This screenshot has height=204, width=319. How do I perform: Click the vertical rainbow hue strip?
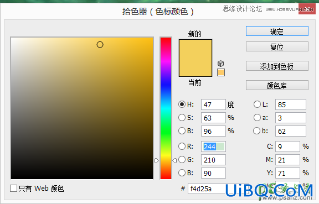(166, 108)
